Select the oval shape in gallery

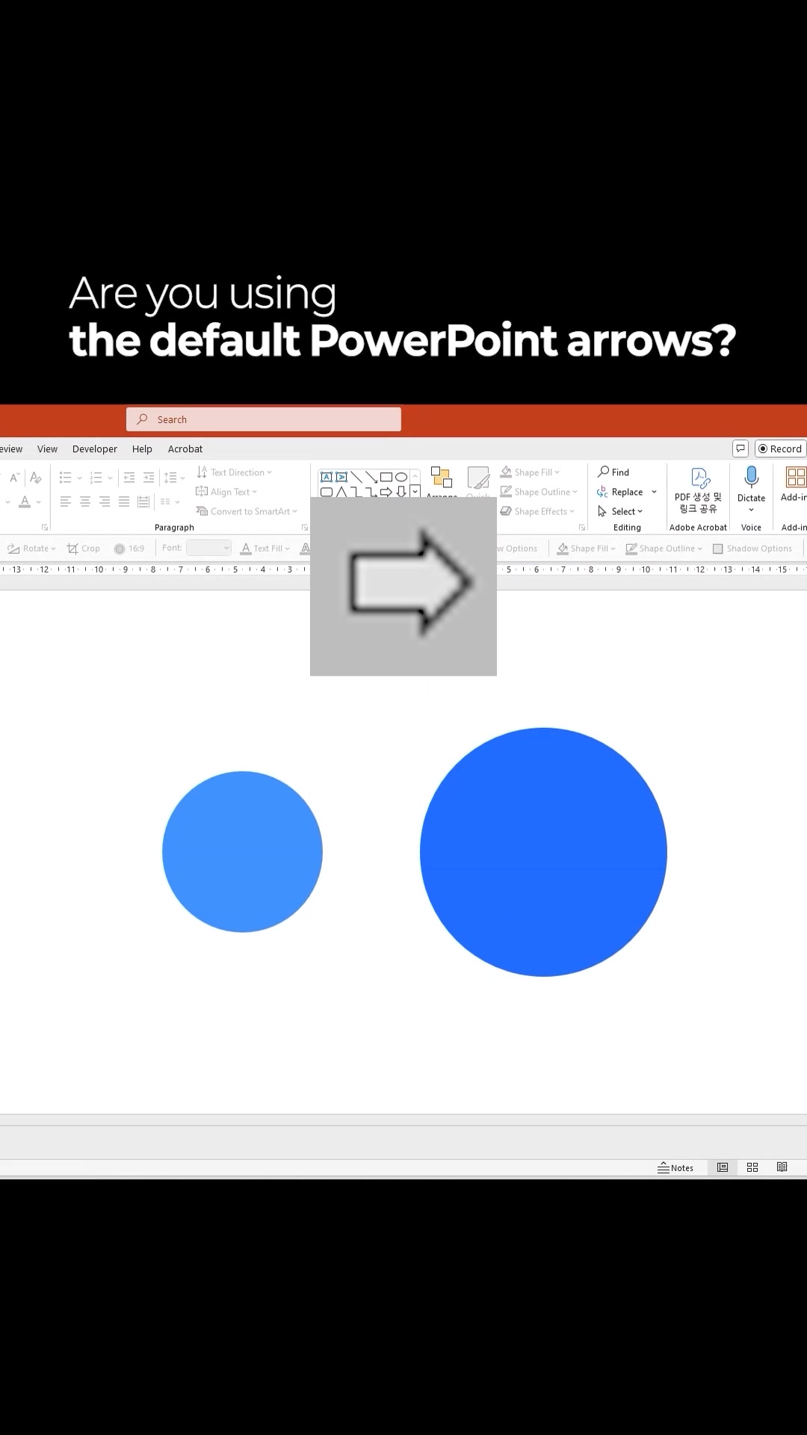coord(401,477)
